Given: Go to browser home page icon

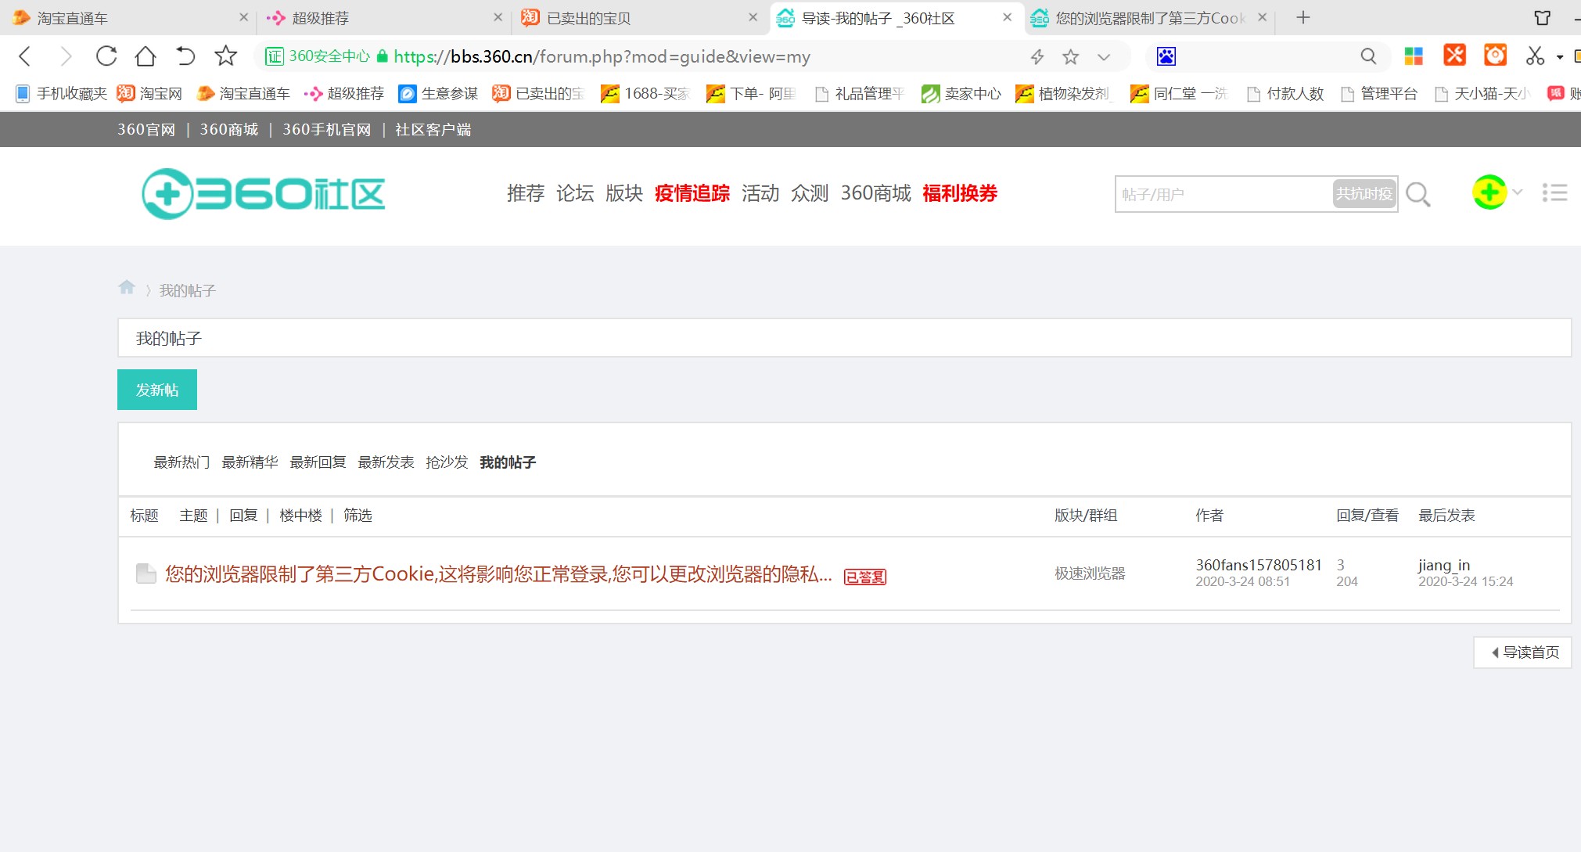Looking at the screenshot, I should [x=146, y=56].
